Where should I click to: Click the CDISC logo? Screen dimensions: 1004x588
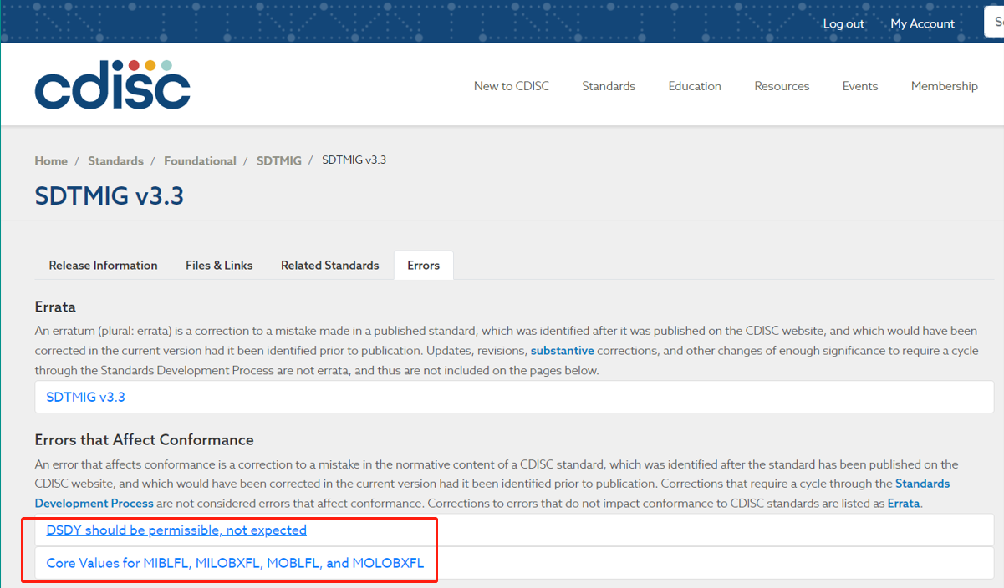click(x=113, y=84)
